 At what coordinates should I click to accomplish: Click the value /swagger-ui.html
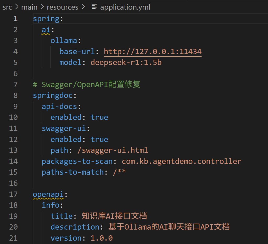pos(113,151)
